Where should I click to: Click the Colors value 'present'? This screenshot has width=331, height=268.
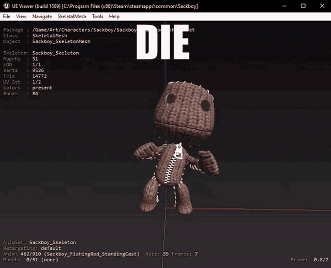click(x=42, y=87)
